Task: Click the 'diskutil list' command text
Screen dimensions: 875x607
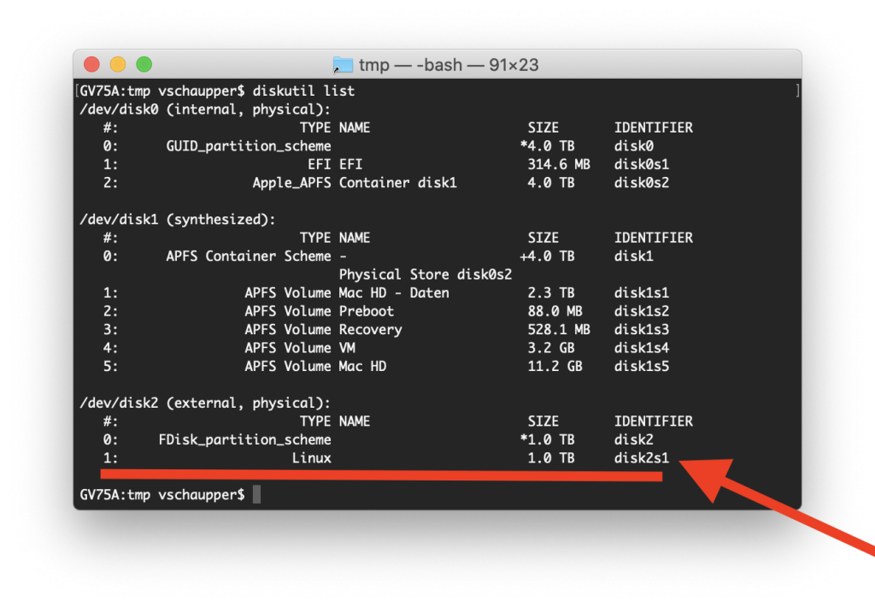Action: click(x=303, y=91)
